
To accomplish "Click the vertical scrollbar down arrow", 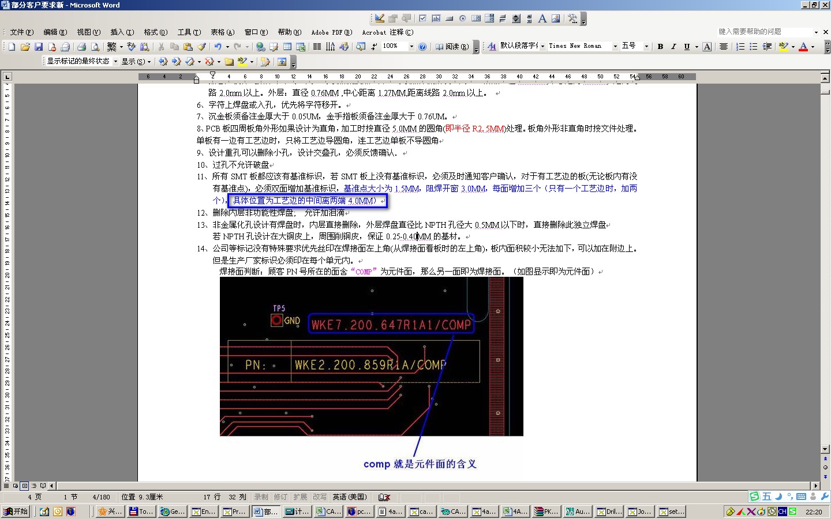I will tap(825, 449).
